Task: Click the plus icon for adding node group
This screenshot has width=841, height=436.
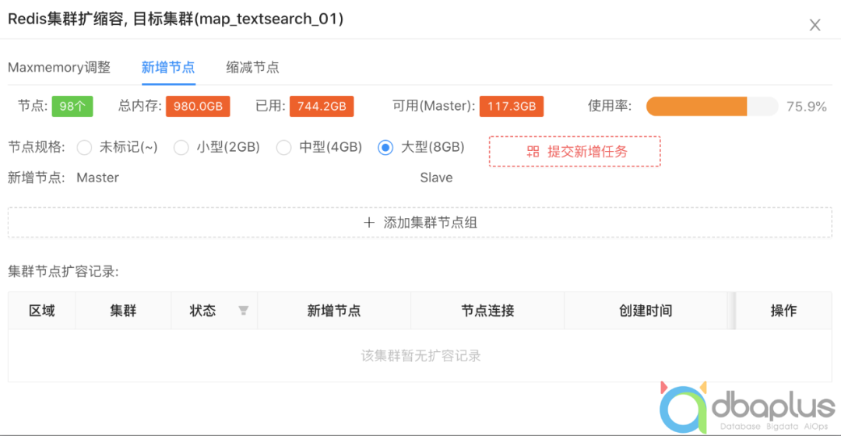Action: [x=369, y=222]
